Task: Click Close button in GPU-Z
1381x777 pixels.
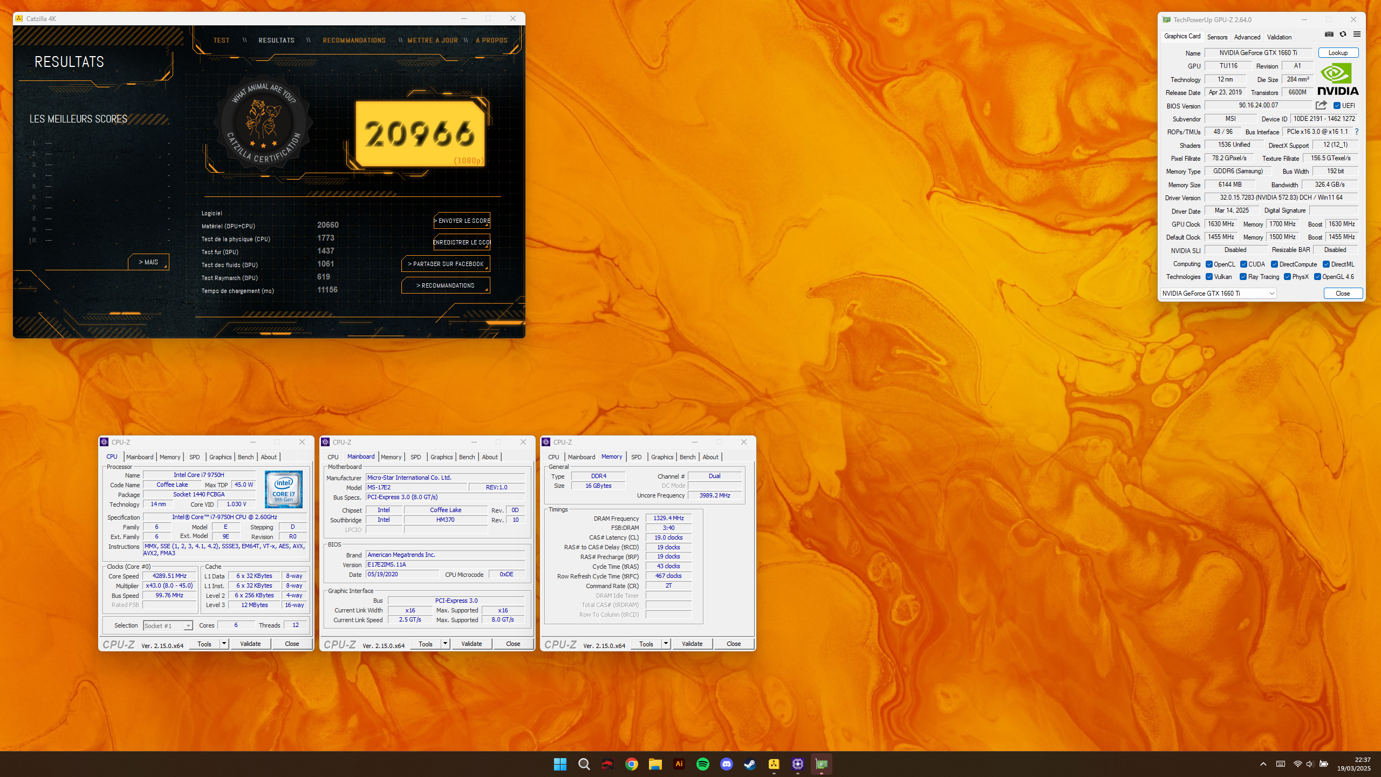Action: coord(1343,294)
